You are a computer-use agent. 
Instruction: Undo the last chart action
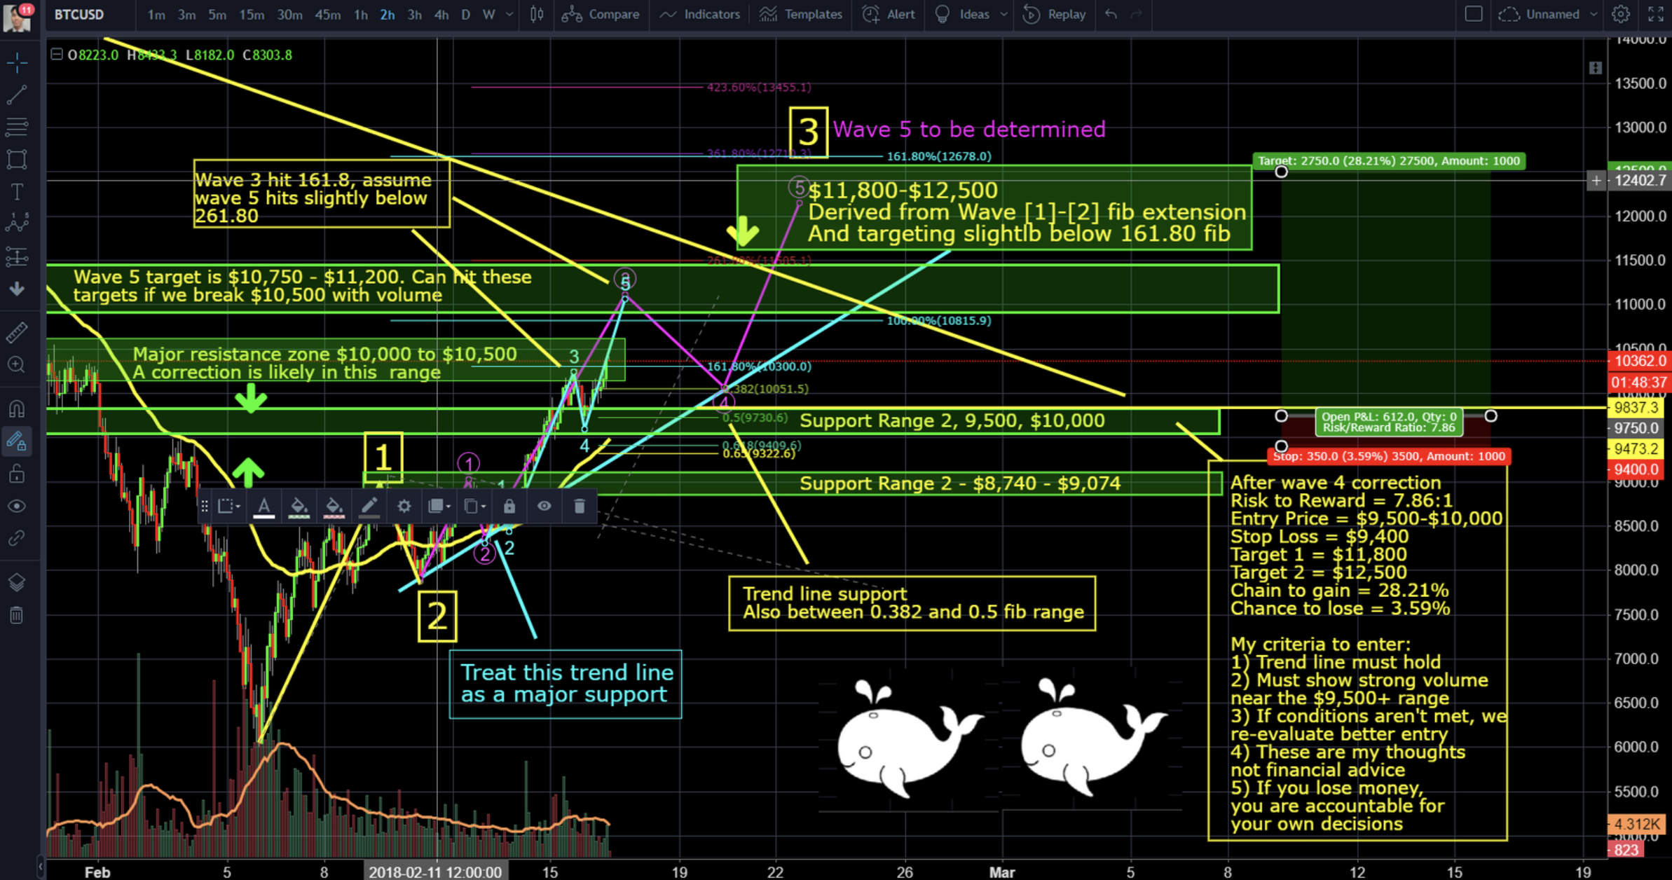tap(1111, 14)
